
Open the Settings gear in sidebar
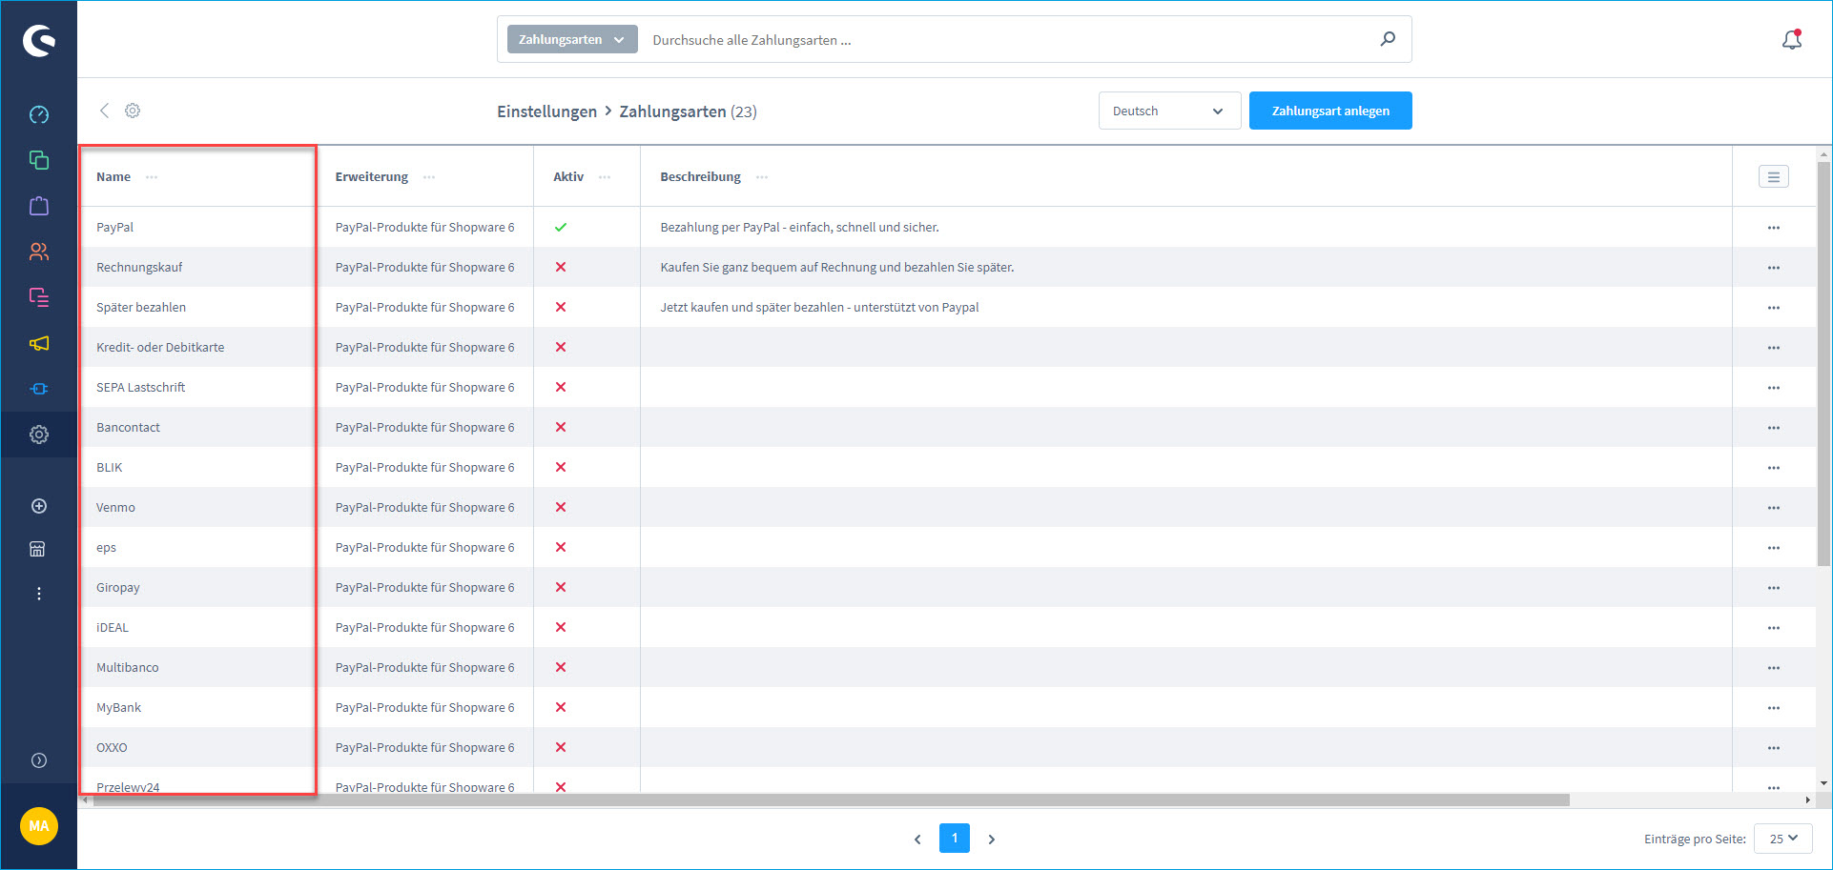click(39, 435)
